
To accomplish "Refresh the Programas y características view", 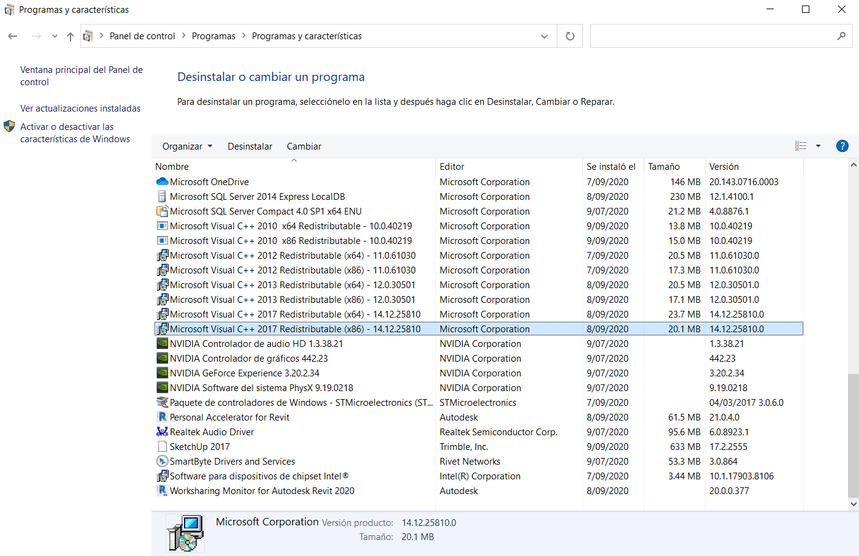I will [570, 36].
